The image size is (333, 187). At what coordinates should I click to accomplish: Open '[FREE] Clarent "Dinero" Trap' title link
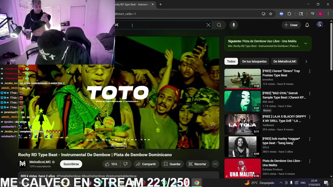[281, 73]
